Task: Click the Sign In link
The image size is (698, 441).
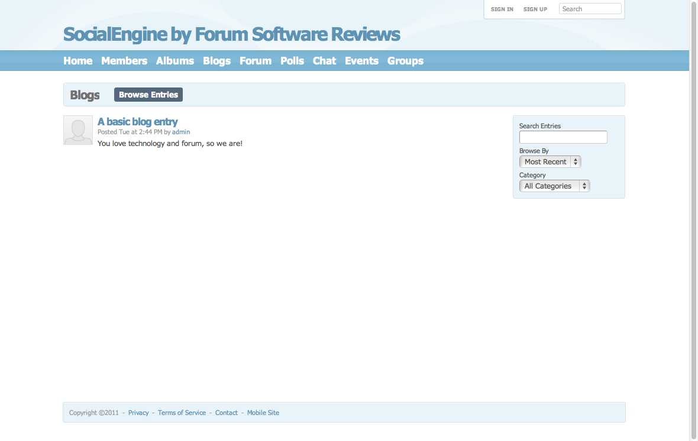Action: [502, 9]
